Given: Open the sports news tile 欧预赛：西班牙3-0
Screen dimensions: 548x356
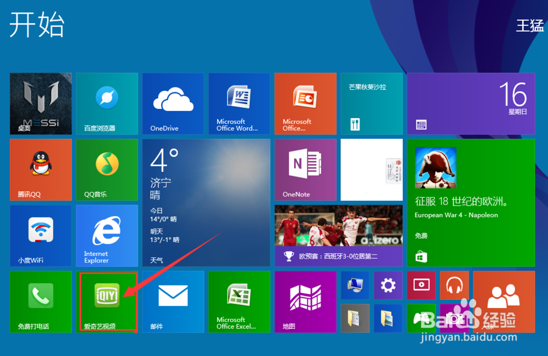Looking at the screenshot, I should tap(339, 236).
